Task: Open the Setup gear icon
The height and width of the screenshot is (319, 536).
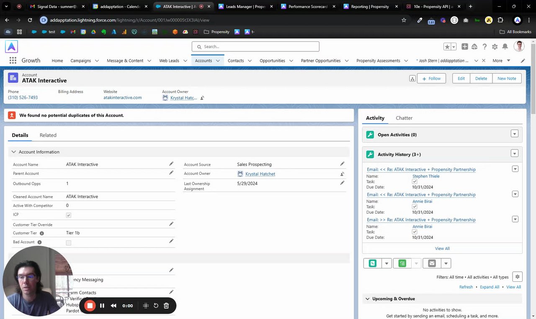Action: [495, 47]
